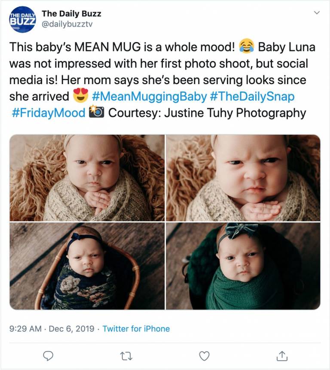This screenshot has height=370, width=330.
Task: Open the share tweet icon
Action: point(281,355)
